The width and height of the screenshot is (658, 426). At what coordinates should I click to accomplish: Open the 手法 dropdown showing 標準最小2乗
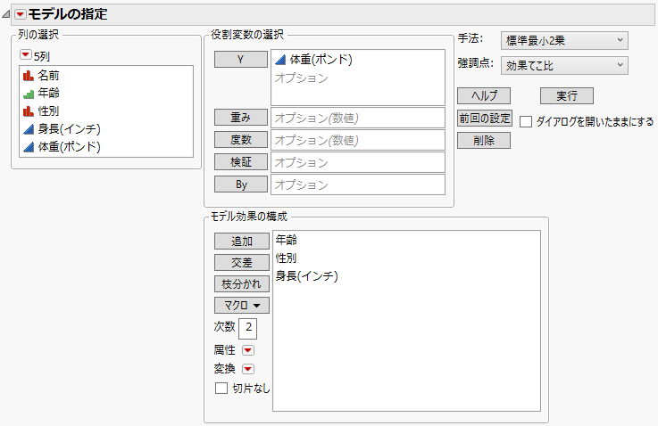click(x=564, y=41)
